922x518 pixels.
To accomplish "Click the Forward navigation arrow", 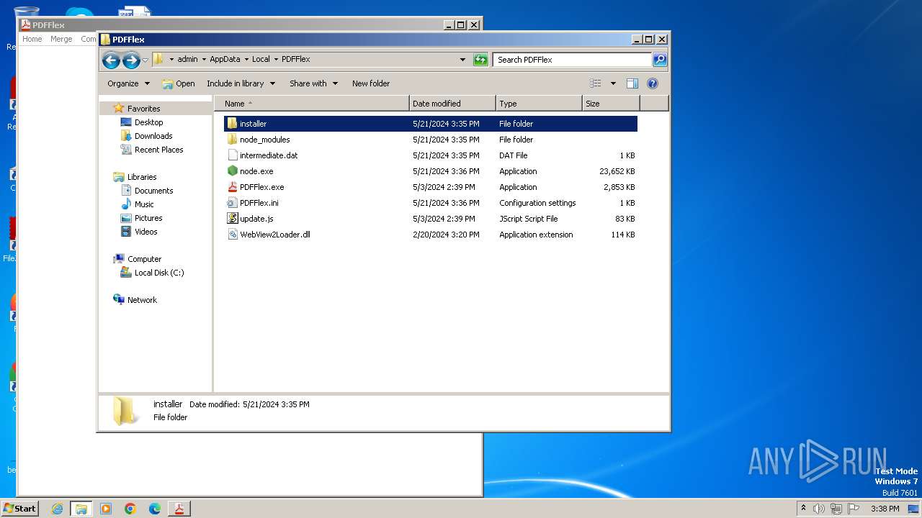I will [131, 60].
